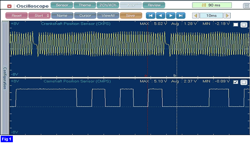The image size is (250, 144).
Task: Toggle the CMPS channel checkbox
Action: pyautogui.click(x=235, y=82)
